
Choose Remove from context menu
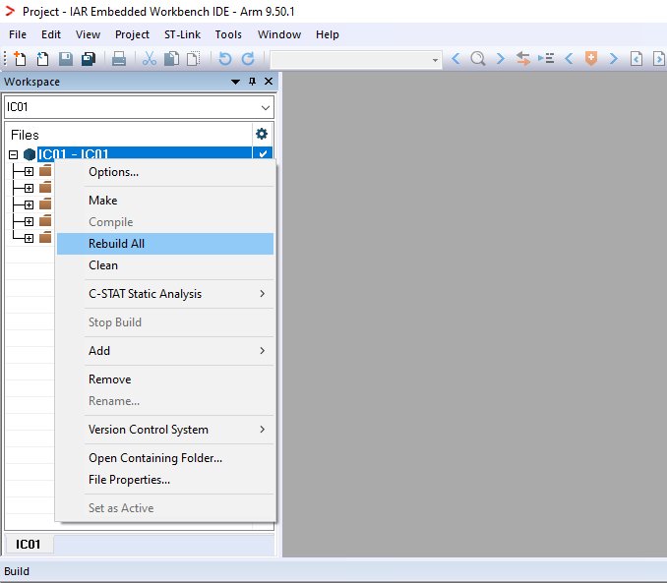165,379
